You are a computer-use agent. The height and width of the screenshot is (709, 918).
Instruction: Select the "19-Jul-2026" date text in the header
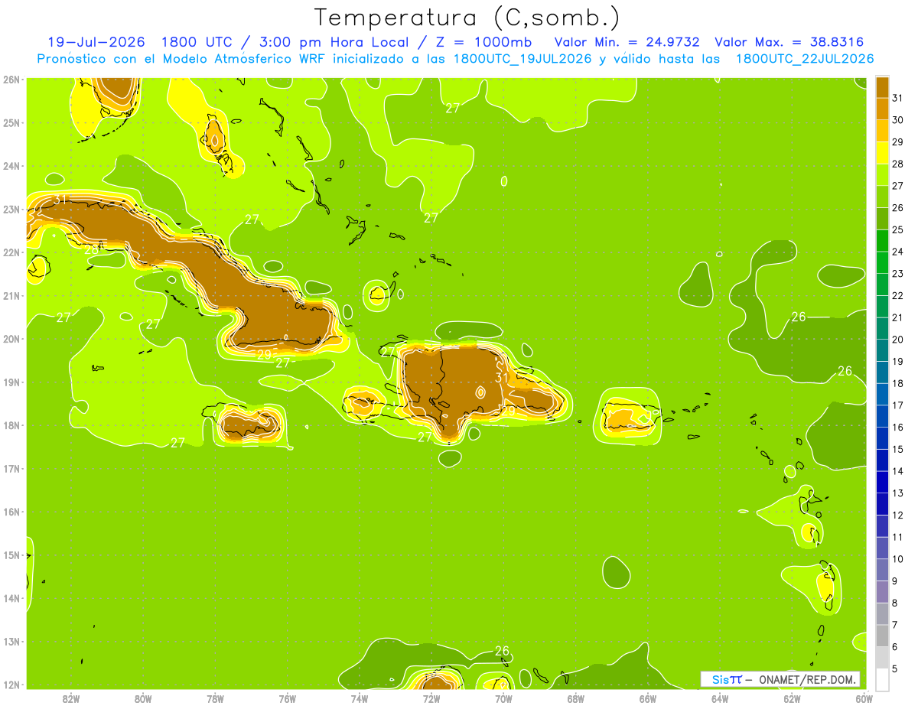96,42
